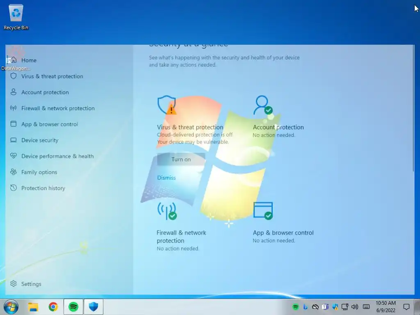This screenshot has height=315, width=420.
Task: Open Firewall & network protection tile heading
Action: [181, 237]
